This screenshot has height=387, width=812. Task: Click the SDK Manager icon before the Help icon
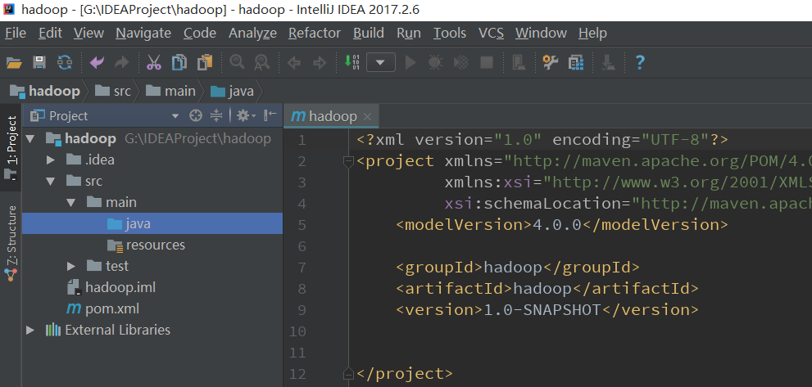point(608,63)
